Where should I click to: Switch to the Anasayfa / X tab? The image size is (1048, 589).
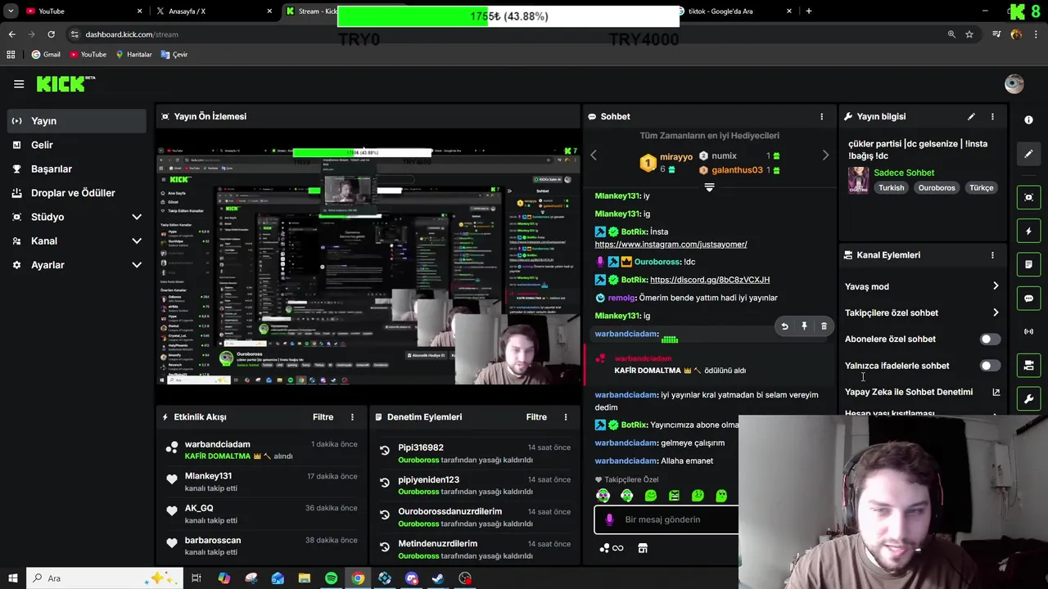[x=213, y=11]
